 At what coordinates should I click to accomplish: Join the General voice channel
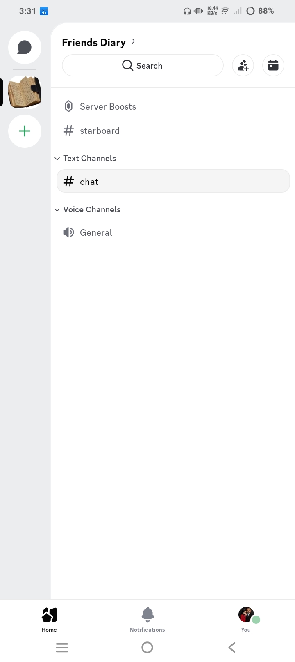[x=172, y=232]
